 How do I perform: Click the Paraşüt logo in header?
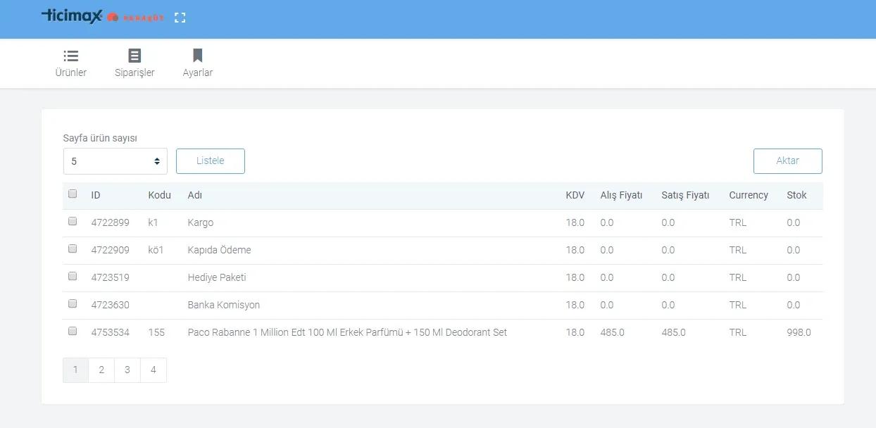[135, 18]
